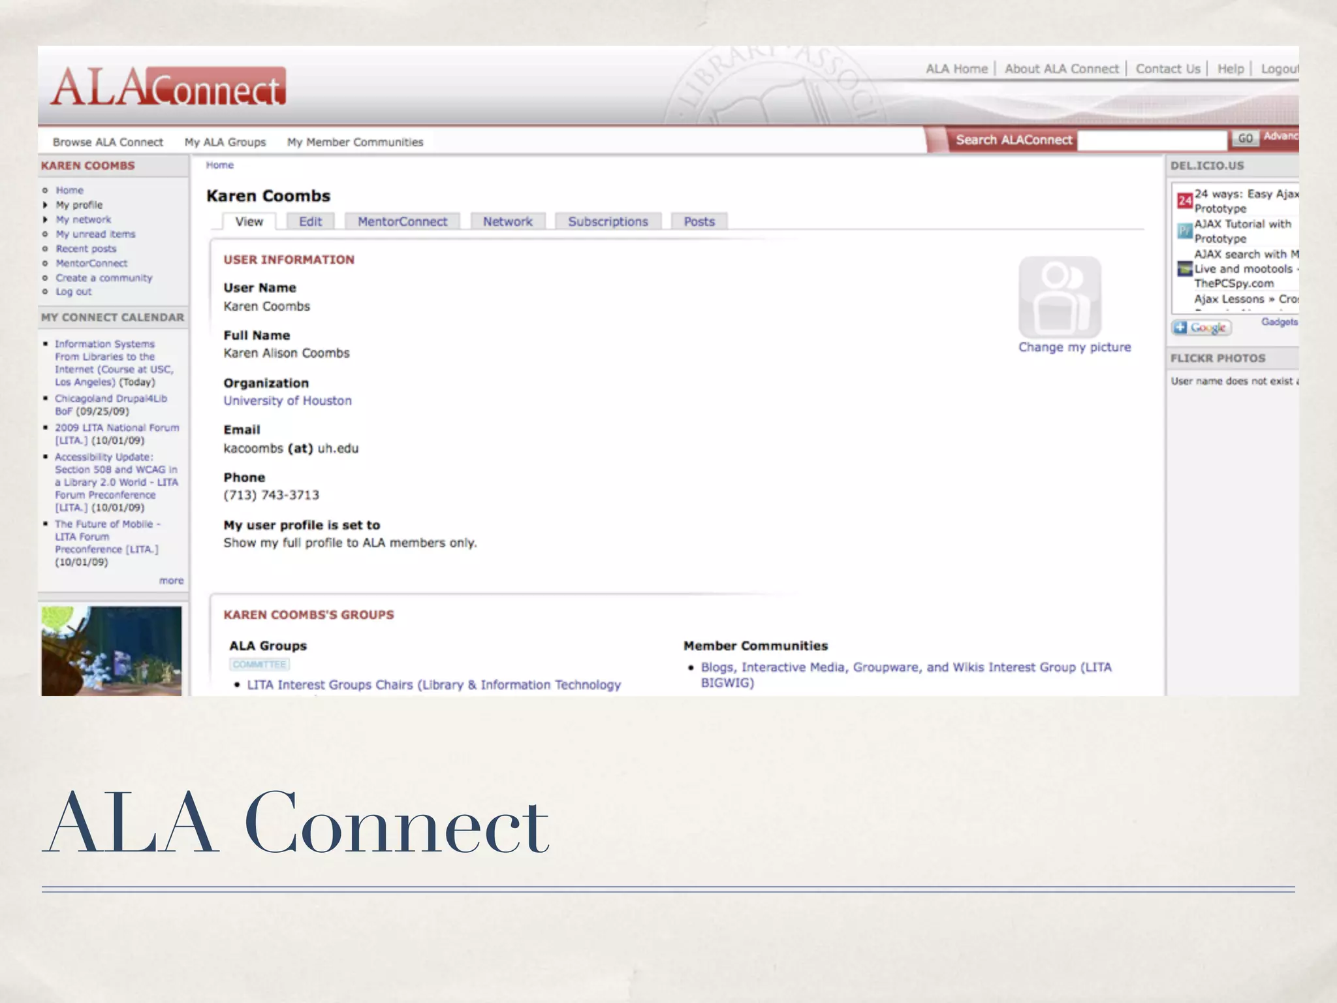Open the 24 ways: Easy Ajax bookmark
Viewport: 1337px width, 1003px height.
click(1246, 201)
